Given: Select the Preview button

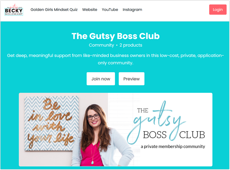Looking at the screenshot, I should pyautogui.click(x=131, y=79).
